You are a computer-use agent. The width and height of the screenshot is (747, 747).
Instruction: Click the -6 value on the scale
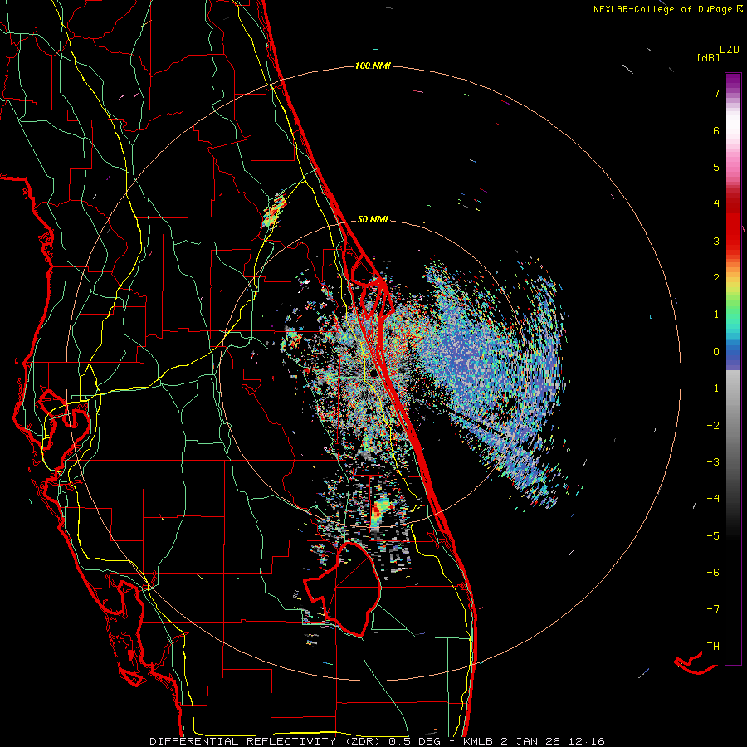[x=713, y=573]
